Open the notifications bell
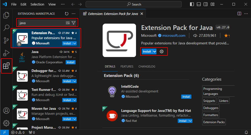Viewport: 251px width, 135px height. click(x=246, y=132)
